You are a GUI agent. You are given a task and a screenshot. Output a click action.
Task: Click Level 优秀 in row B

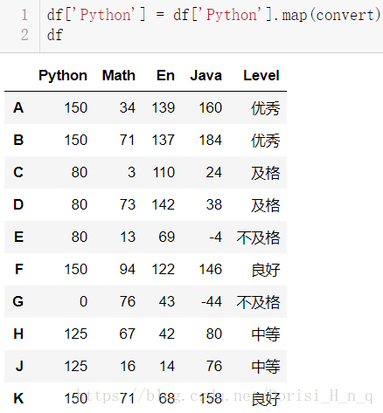pyautogui.click(x=266, y=141)
